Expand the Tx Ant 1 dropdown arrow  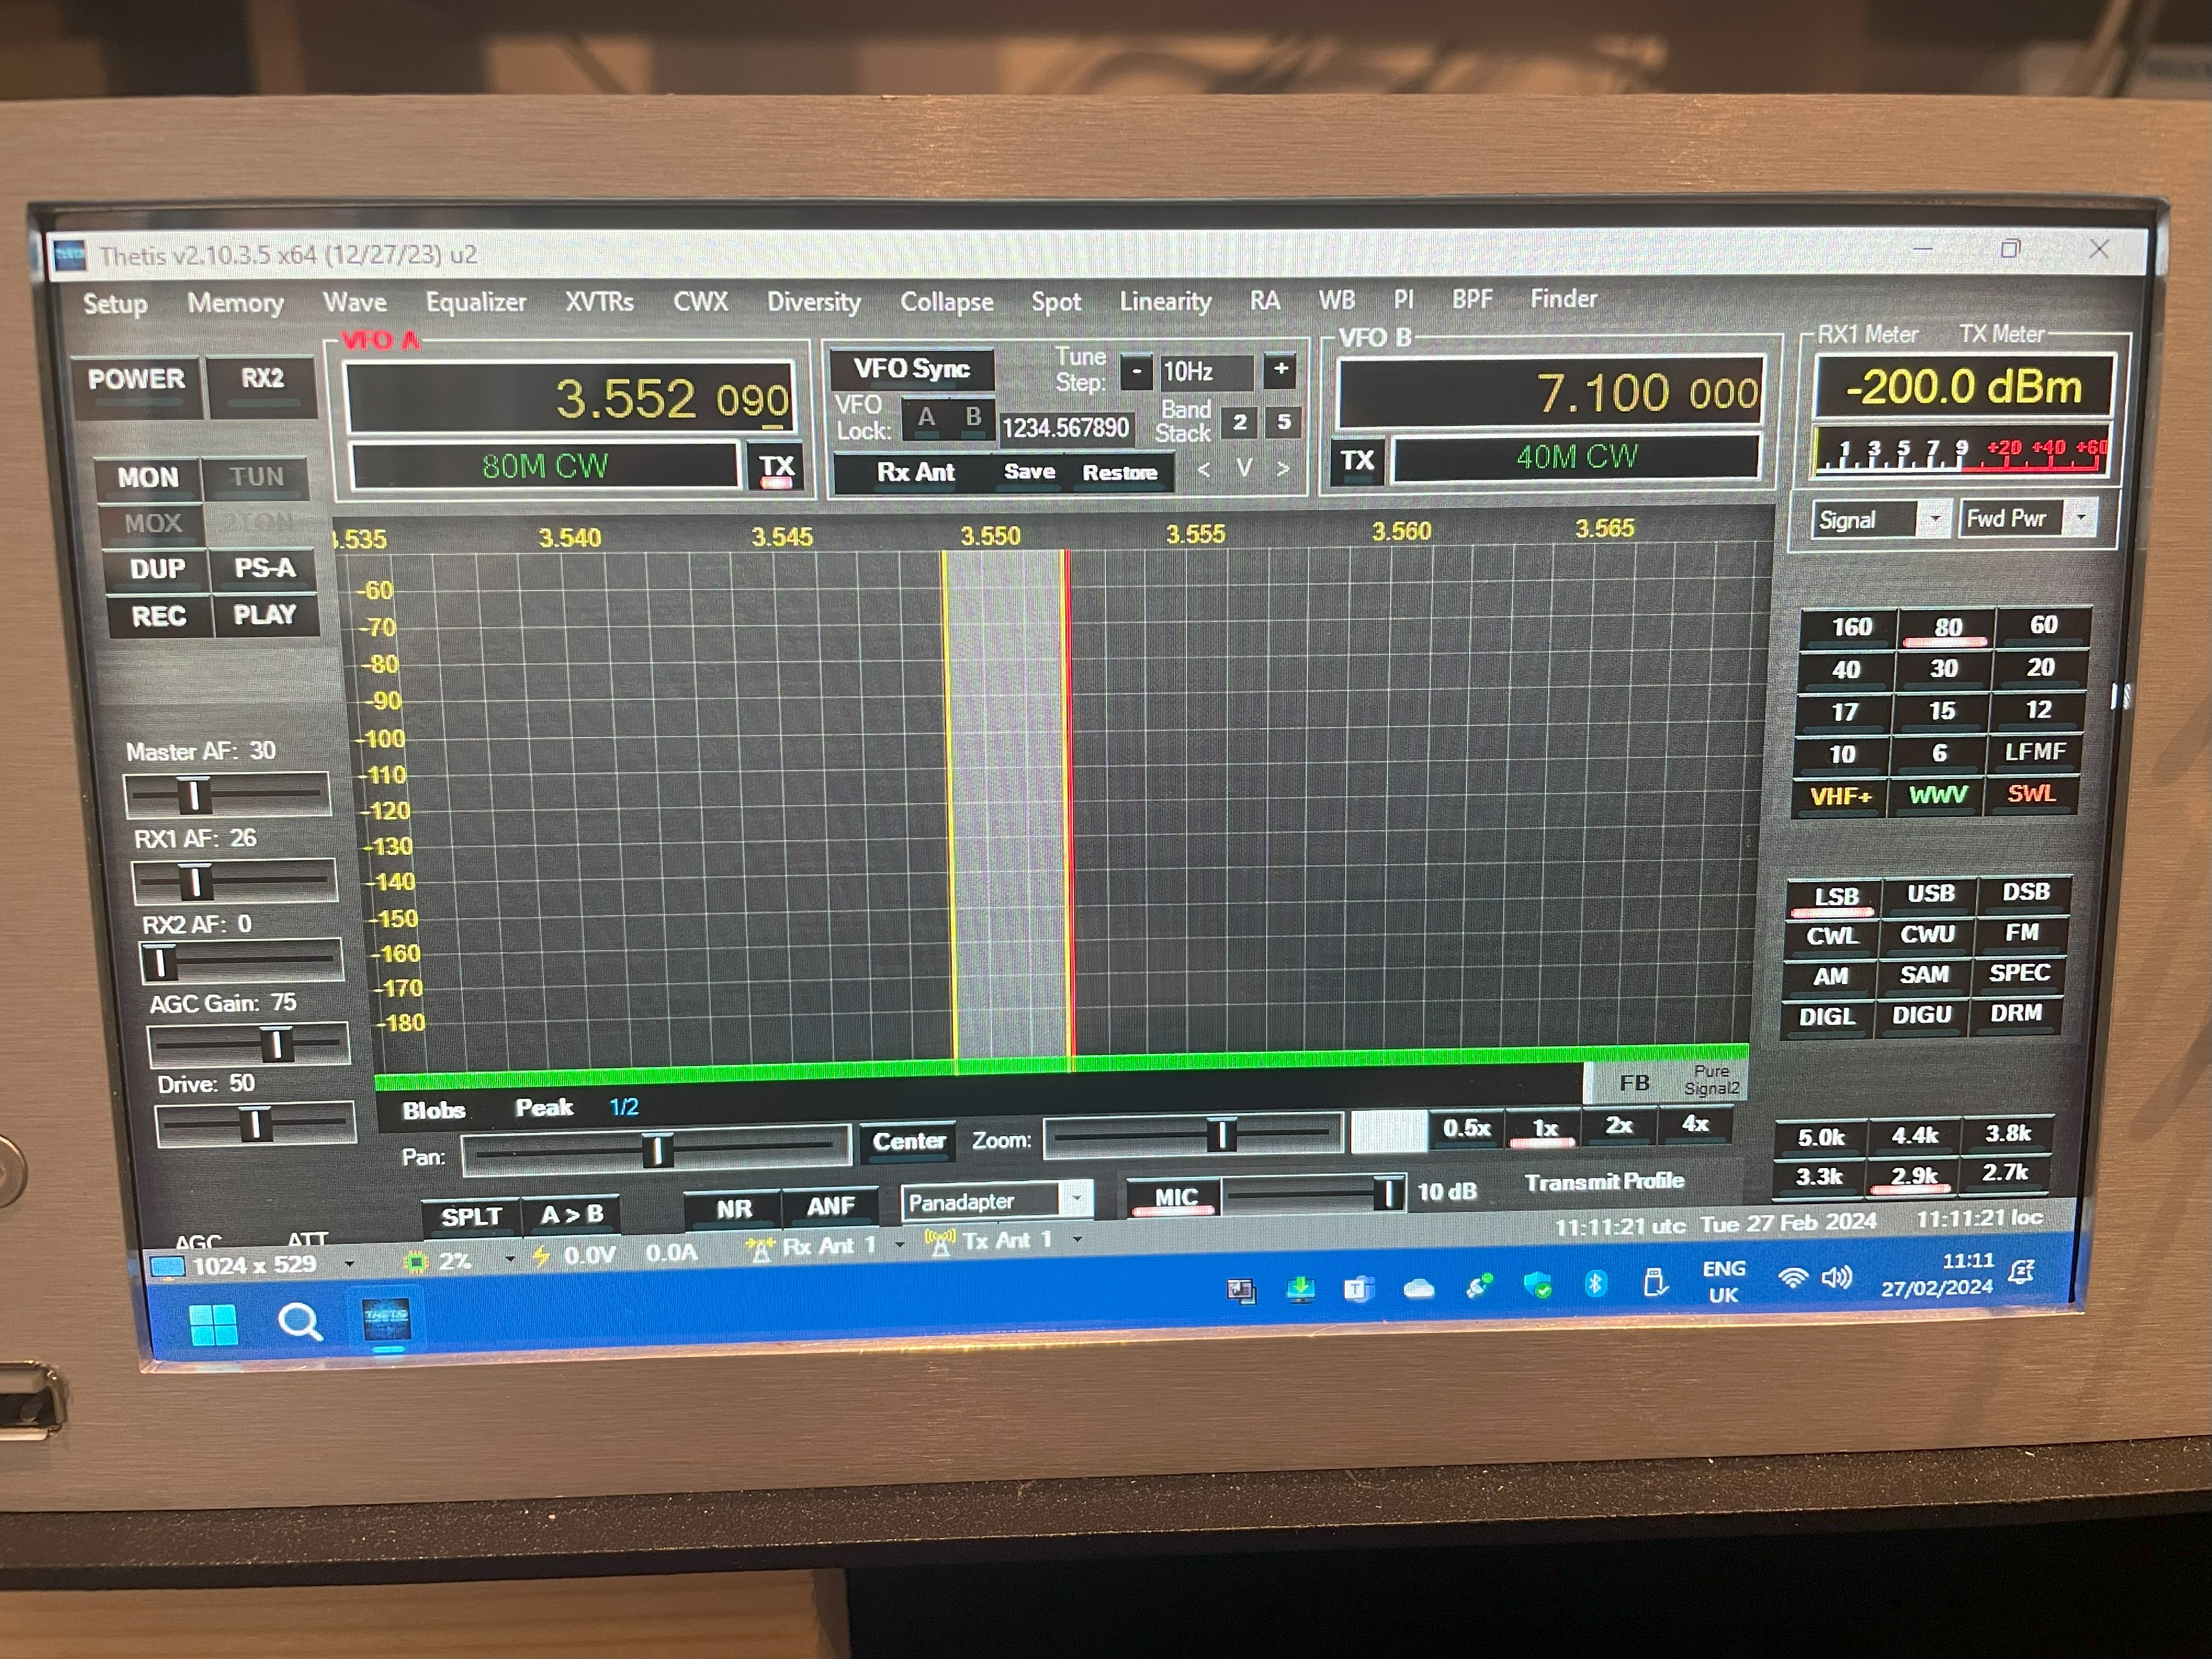(1078, 1239)
